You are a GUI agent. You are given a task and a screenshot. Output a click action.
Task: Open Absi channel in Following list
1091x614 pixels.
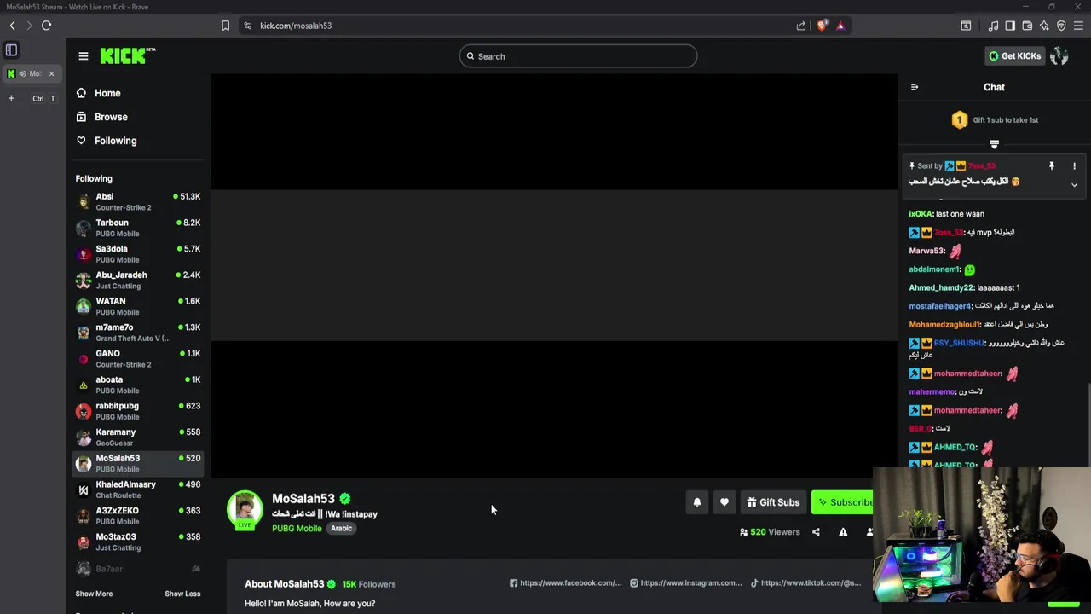[138, 201]
